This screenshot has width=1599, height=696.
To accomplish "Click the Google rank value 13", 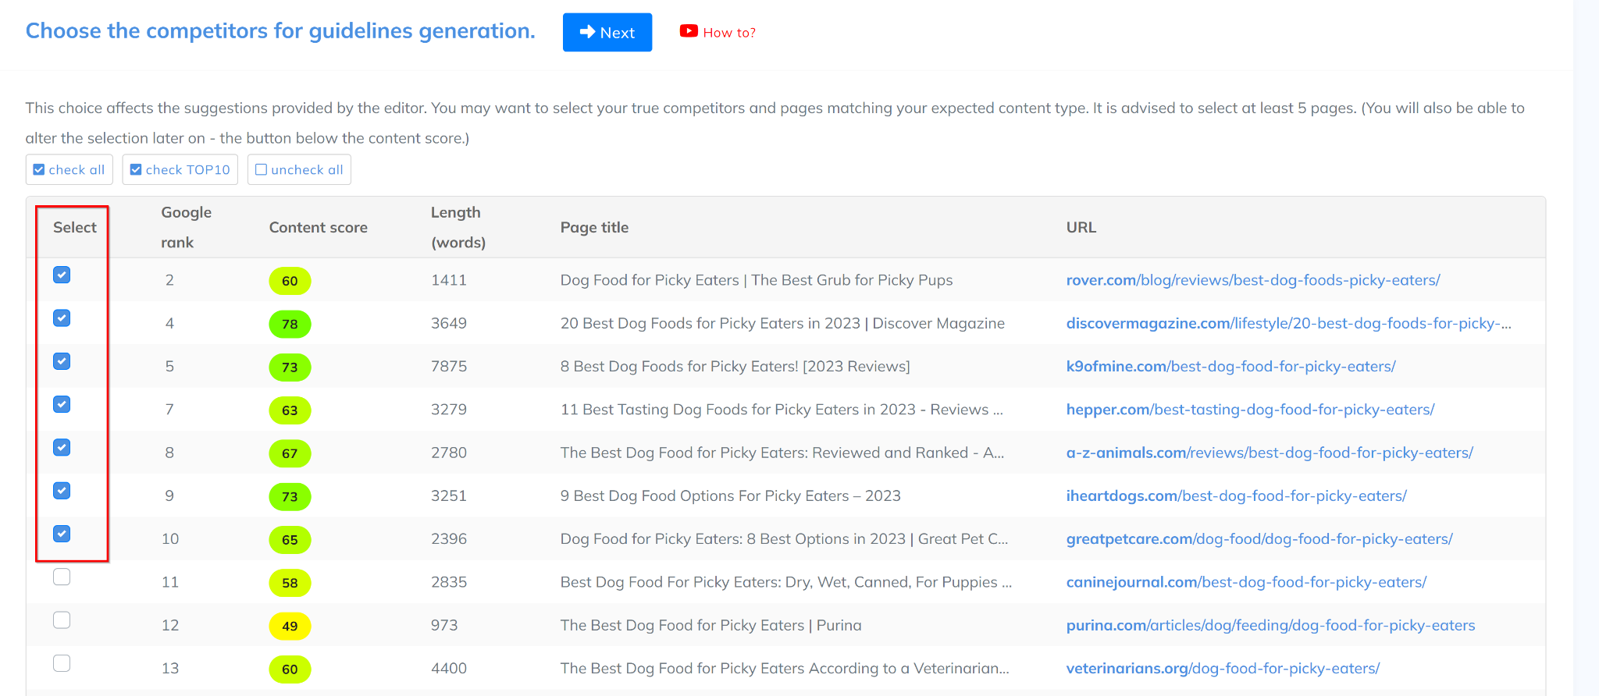I will coord(170,669).
